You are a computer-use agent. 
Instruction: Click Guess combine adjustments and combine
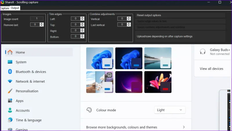[180, 27]
